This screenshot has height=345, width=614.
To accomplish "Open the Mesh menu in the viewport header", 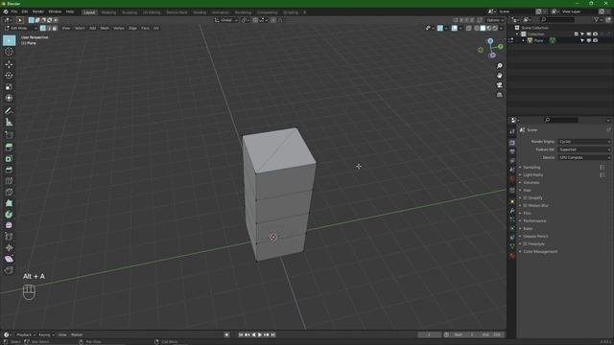I will pyautogui.click(x=105, y=28).
